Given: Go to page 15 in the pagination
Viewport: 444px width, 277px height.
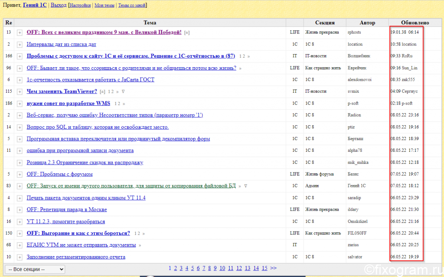Looking at the screenshot, I should click(x=264, y=268).
